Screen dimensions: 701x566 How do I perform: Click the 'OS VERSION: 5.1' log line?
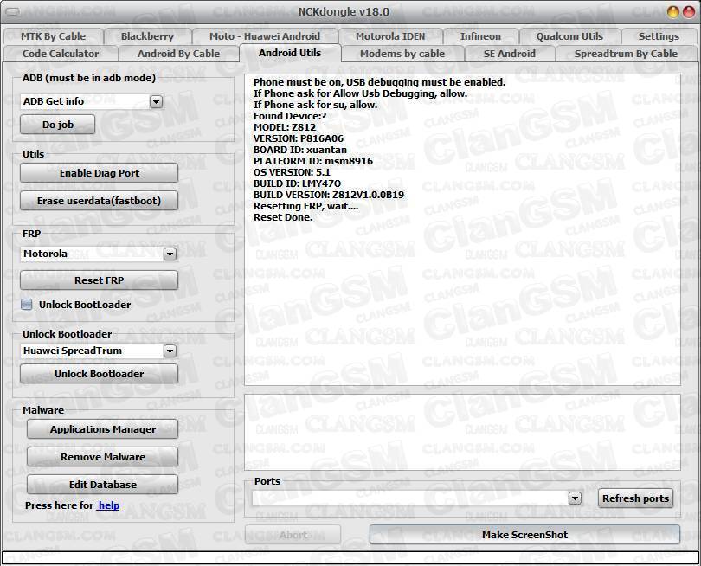pyautogui.click(x=292, y=172)
